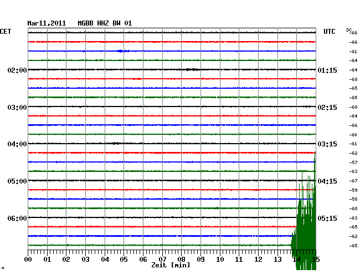Viewport: 360px width, 274px height.
Task: Click the DC column header
Action: pyautogui.click(x=349, y=30)
